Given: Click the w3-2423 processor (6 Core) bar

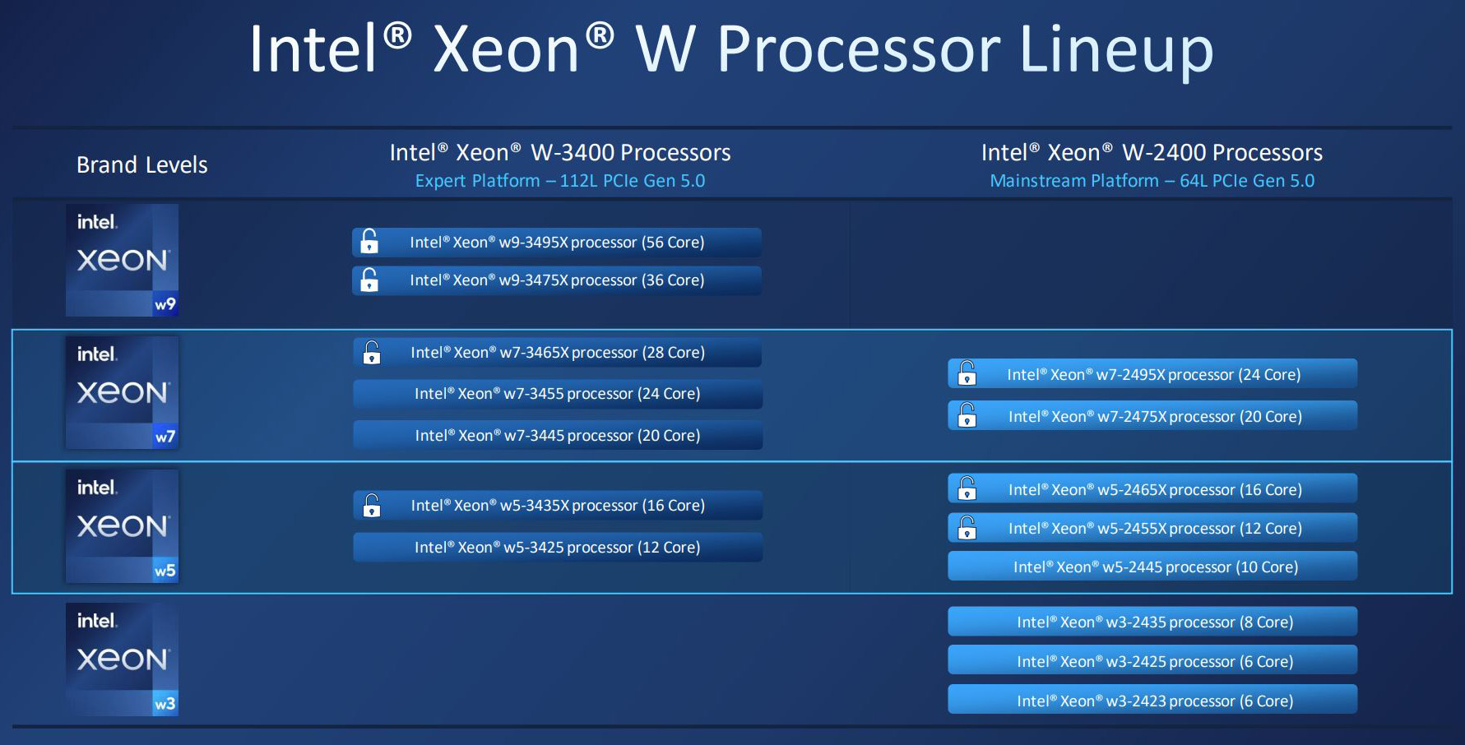Looking at the screenshot, I should coord(1152,700).
